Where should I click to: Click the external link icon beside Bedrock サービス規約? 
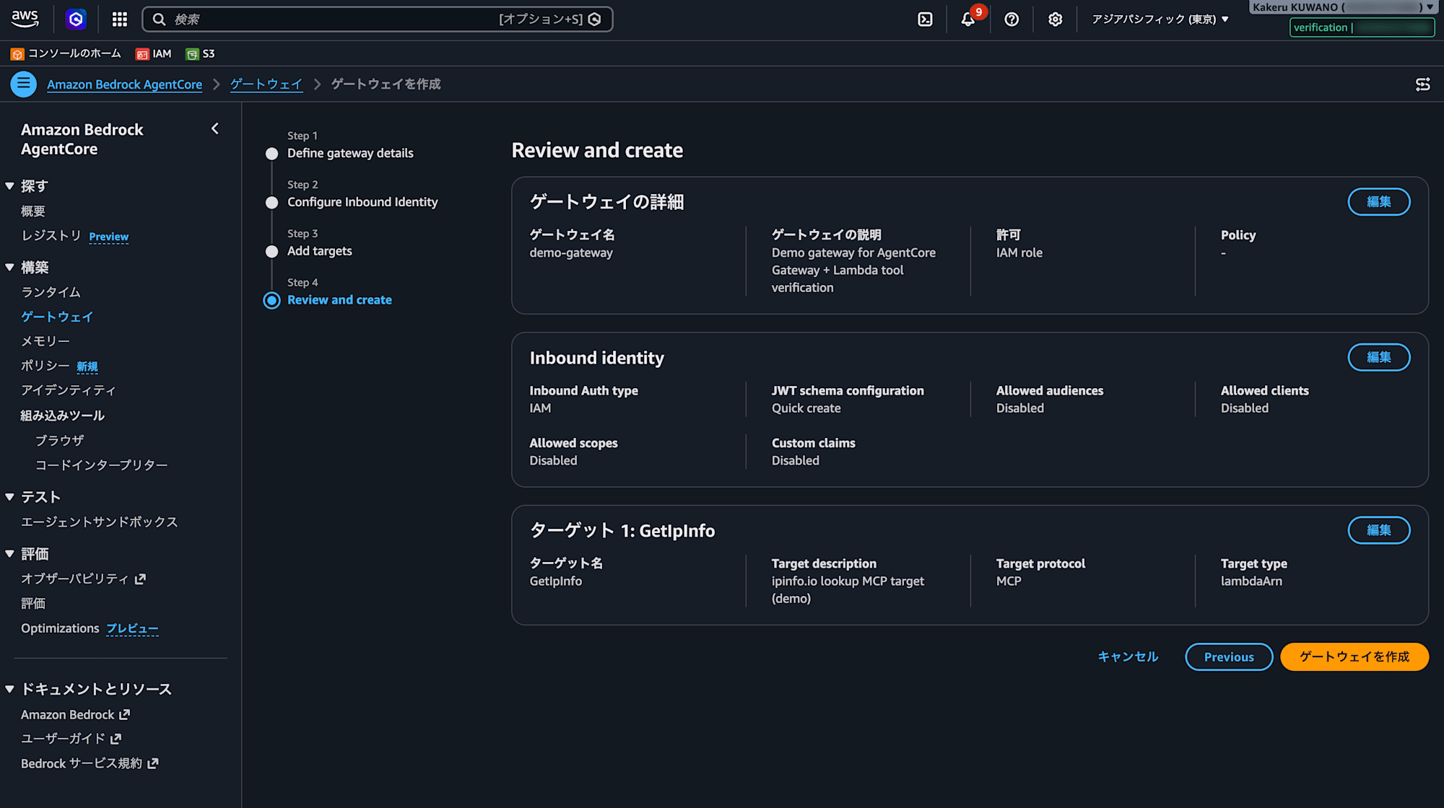coord(152,763)
